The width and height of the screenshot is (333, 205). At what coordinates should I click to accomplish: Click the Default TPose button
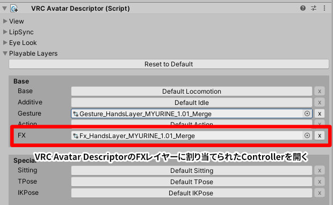192,182
